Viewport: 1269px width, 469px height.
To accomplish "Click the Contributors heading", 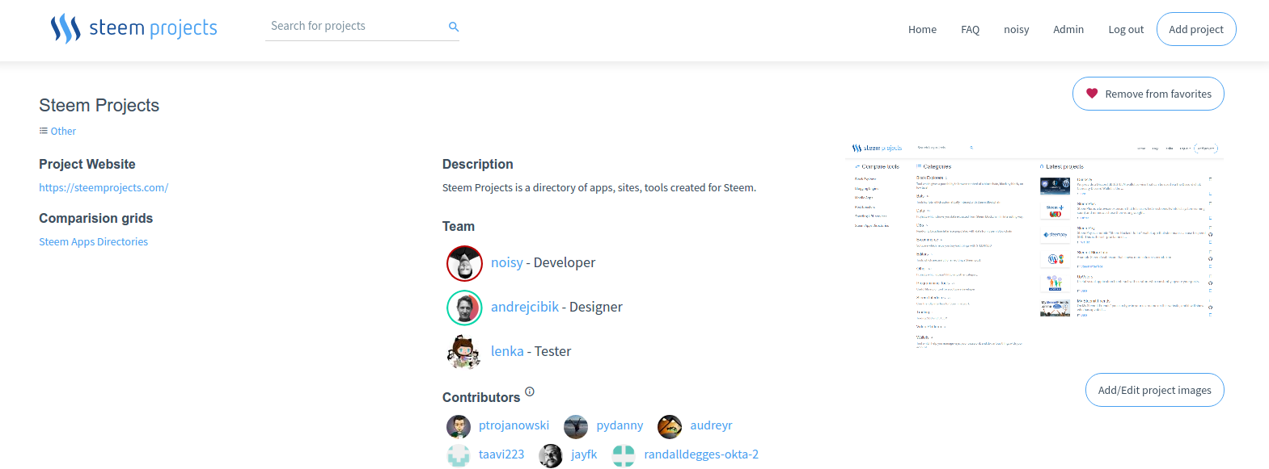I will [481, 397].
